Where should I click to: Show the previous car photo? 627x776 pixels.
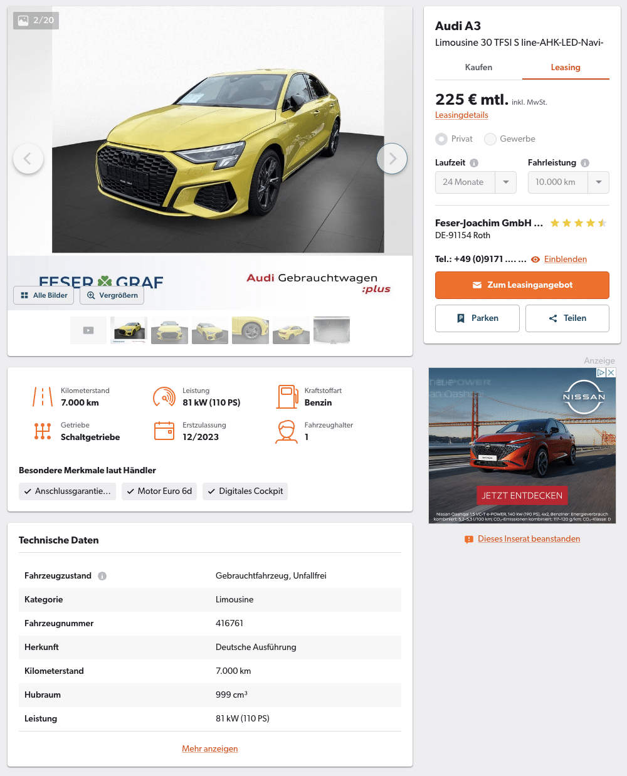click(28, 159)
